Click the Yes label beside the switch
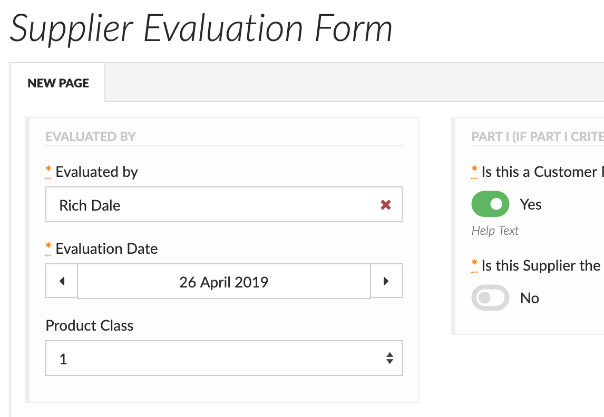The image size is (604, 417). click(531, 204)
